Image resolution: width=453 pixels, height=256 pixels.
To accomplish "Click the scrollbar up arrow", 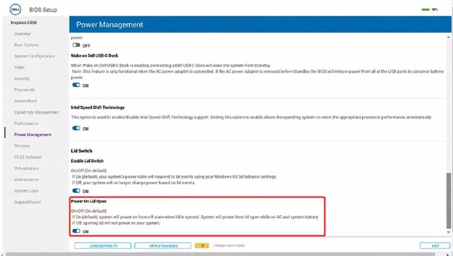I will [448, 37].
